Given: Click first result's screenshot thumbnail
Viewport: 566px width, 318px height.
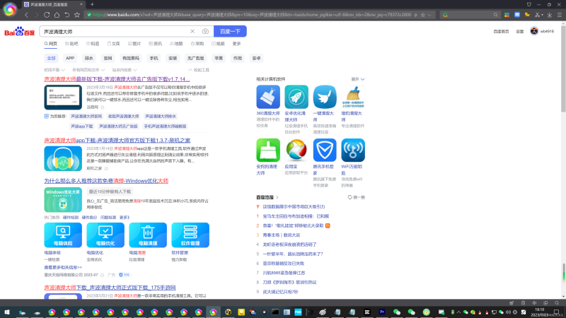Looking at the screenshot, I should click(63, 98).
